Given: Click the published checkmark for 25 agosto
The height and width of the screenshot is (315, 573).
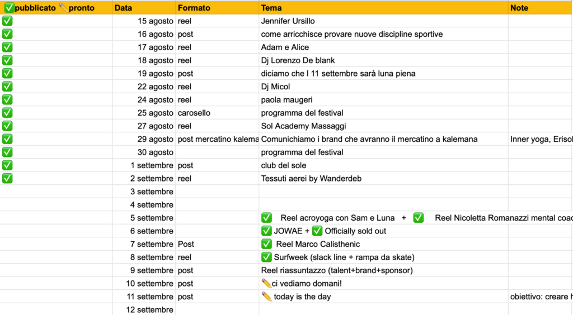Looking at the screenshot, I should point(8,113).
